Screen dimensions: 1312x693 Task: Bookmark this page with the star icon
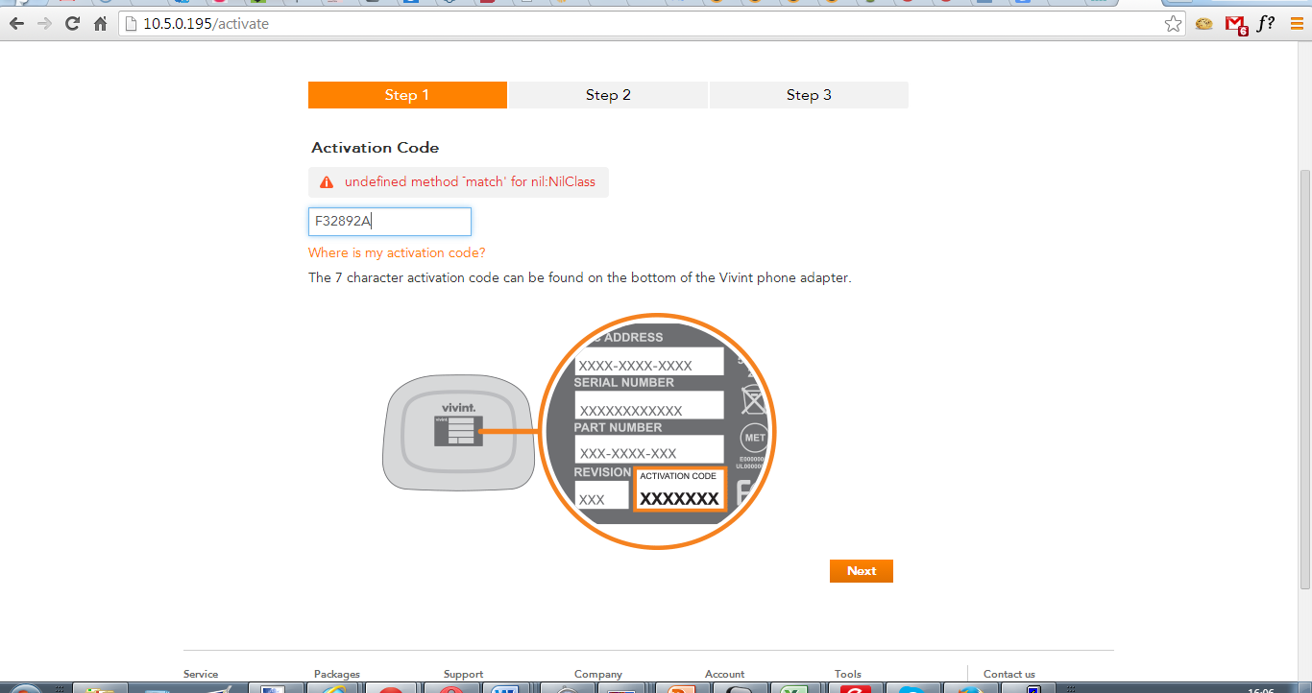(x=1173, y=24)
